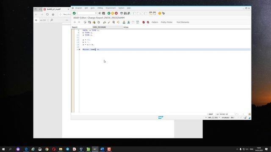Open the System menu

(x=122, y=8)
